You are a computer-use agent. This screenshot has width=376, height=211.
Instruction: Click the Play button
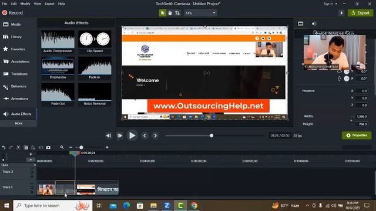(x=132, y=135)
